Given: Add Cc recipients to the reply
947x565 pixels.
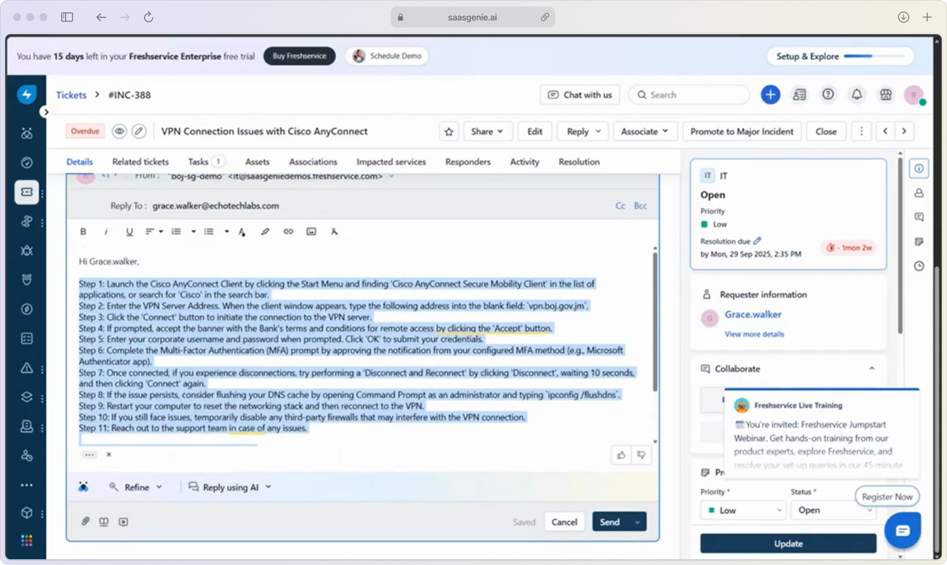Looking at the screenshot, I should [x=620, y=206].
